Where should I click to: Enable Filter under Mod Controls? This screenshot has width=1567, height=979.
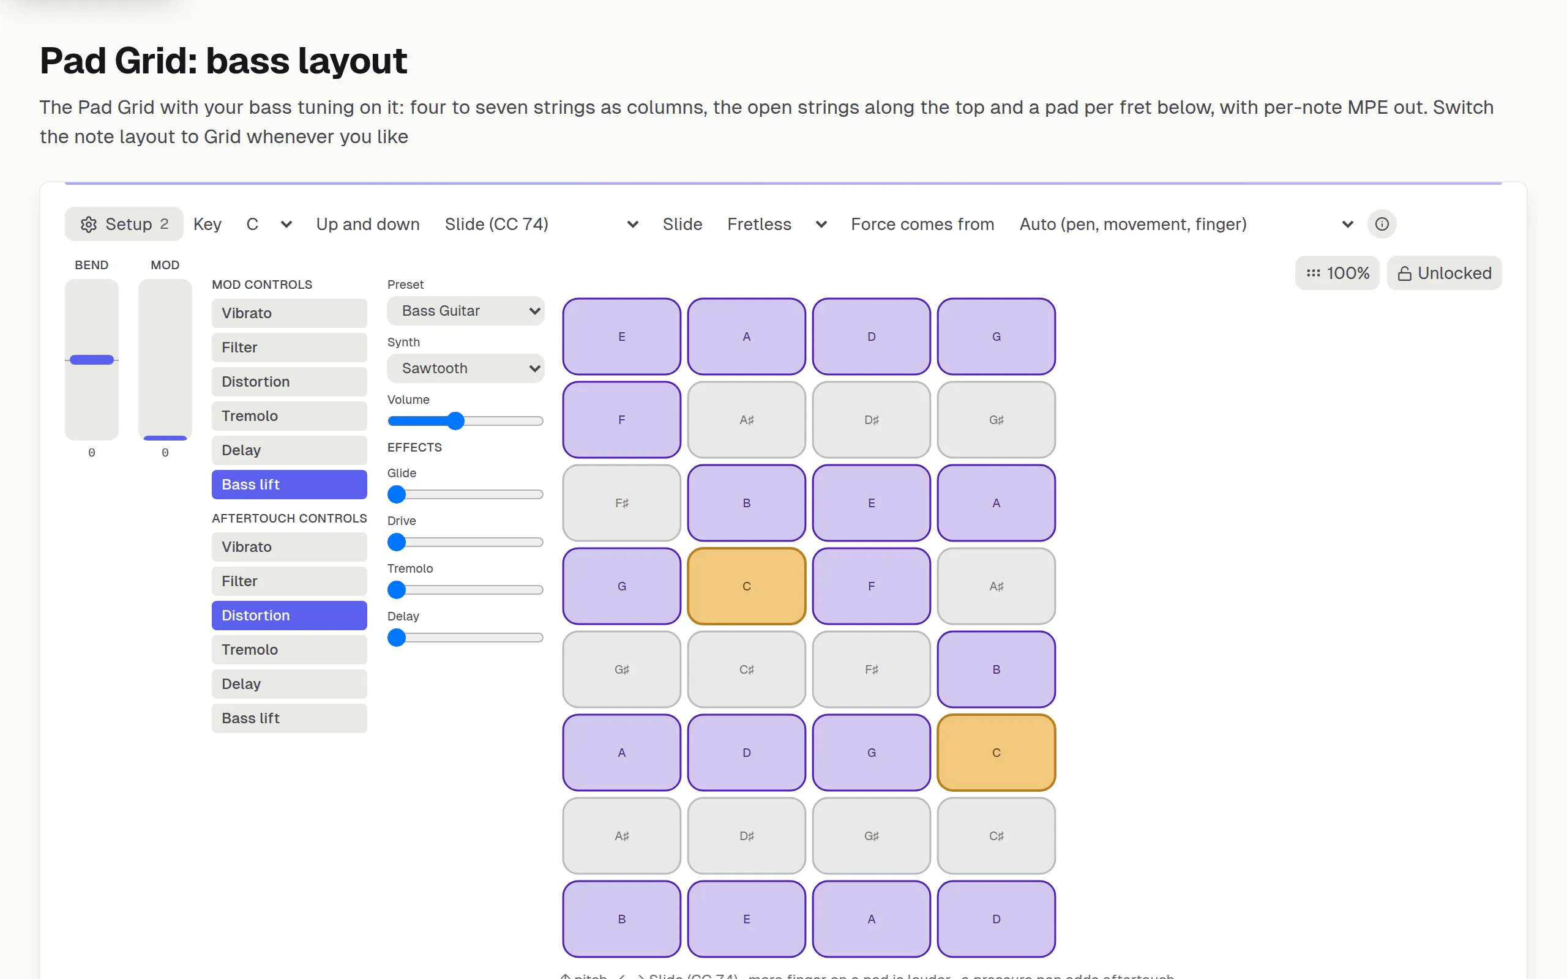tap(290, 348)
